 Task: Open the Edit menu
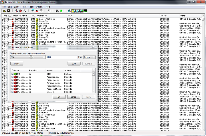click(x=10, y=7)
